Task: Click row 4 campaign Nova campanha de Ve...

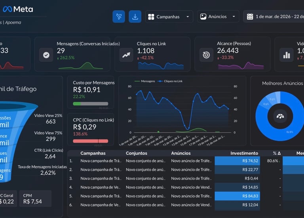Action: (x=101, y=187)
